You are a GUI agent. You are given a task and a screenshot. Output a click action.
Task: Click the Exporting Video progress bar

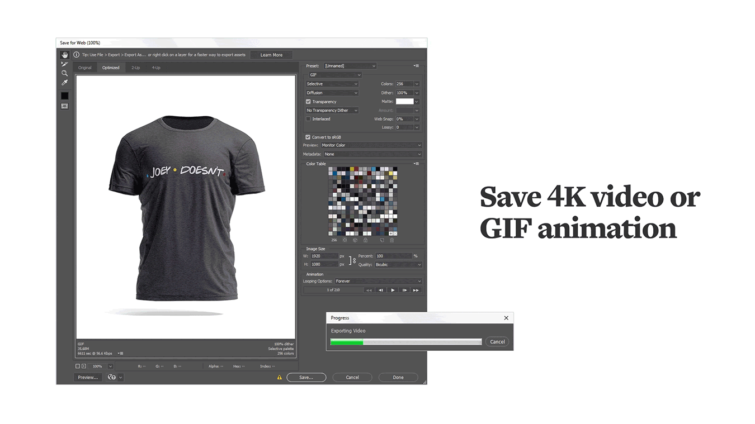[406, 342]
